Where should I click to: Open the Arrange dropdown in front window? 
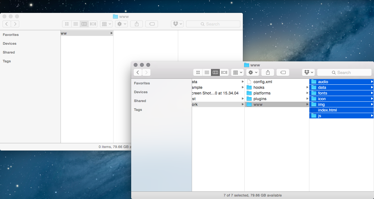coord(237,72)
